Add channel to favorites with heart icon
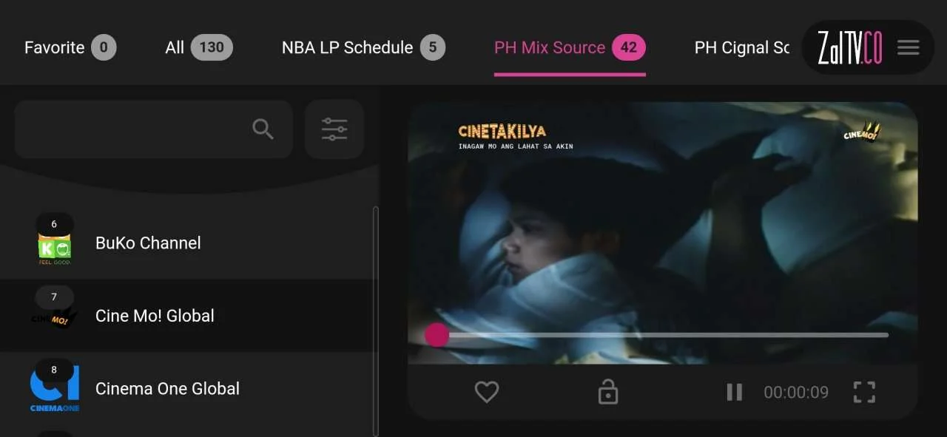This screenshot has width=947, height=437. 486,392
